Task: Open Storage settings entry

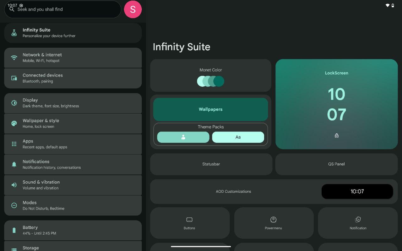Action: click(x=73, y=246)
